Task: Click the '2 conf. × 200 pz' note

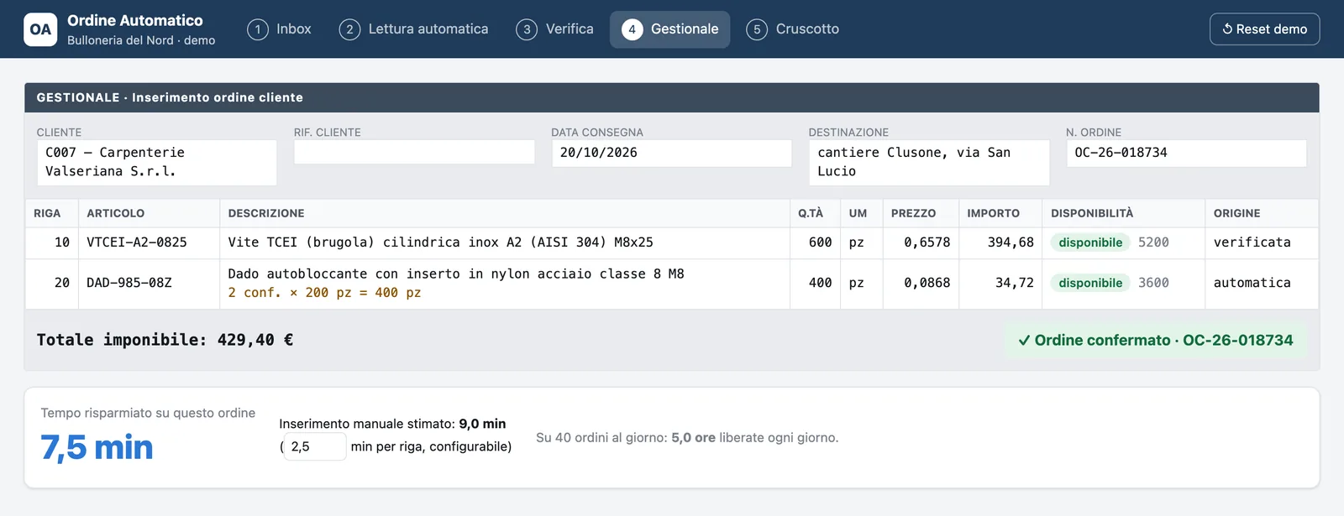Action: [324, 293]
